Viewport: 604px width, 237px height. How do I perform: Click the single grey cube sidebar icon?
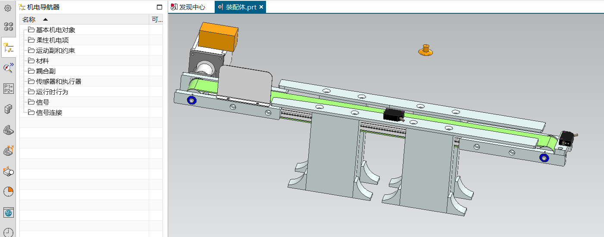(8, 109)
